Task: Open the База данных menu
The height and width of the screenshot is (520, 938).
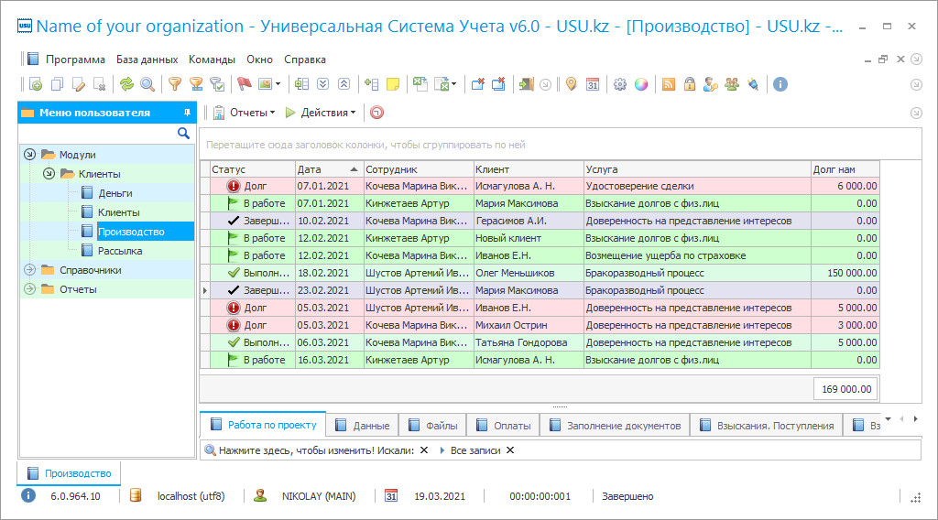Action: (x=147, y=60)
